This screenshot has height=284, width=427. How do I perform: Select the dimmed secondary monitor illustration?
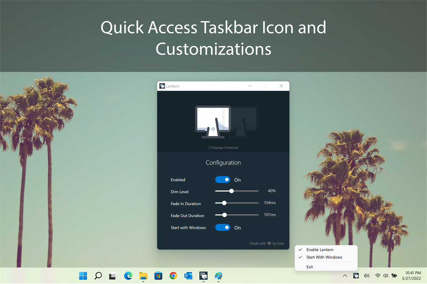(x=244, y=122)
